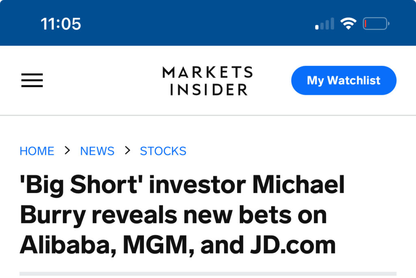The height and width of the screenshot is (278, 416).
Task: Click the 'Big Short' investor headline
Action: click(182, 215)
